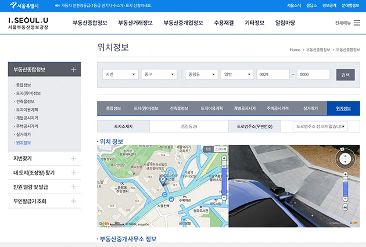Click 정보공개 link in top bar
The image size is (366, 247).
coord(329,5)
